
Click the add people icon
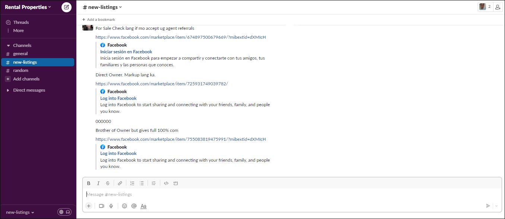click(x=498, y=7)
